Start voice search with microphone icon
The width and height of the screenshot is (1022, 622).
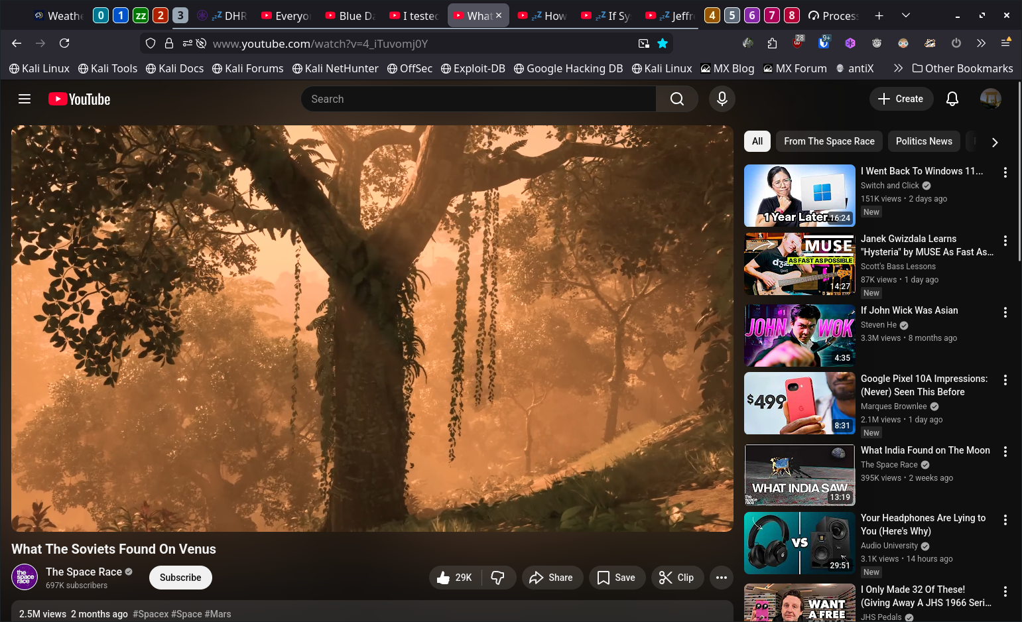pos(722,99)
